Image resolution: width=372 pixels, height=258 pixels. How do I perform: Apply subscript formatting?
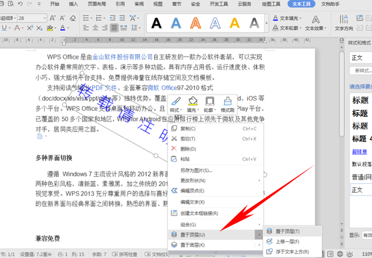[39, 28]
